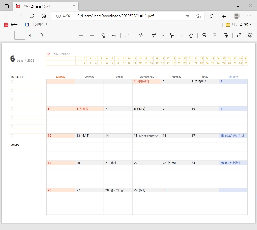Go back to previous page
Screen dimensions: 257x230
tap(8, 16)
